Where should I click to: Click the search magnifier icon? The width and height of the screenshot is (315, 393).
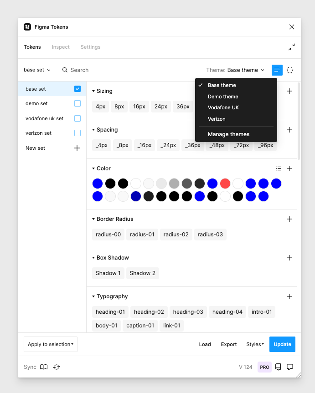point(64,70)
